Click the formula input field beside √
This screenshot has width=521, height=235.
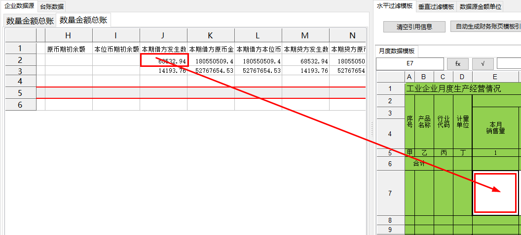(x=509, y=64)
